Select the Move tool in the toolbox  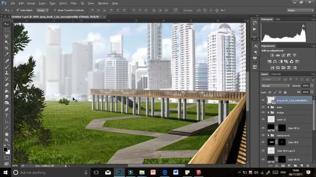click(x=6, y=24)
